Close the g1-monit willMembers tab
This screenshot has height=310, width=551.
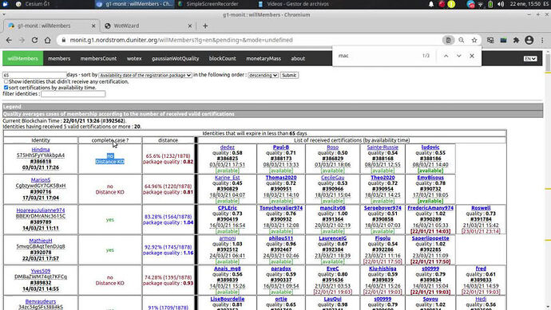(93, 26)
